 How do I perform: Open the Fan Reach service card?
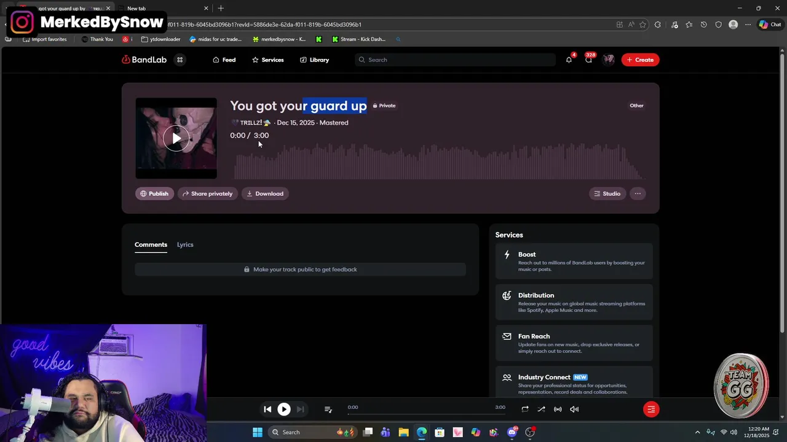pyautogui.click(x=574, y=343)
